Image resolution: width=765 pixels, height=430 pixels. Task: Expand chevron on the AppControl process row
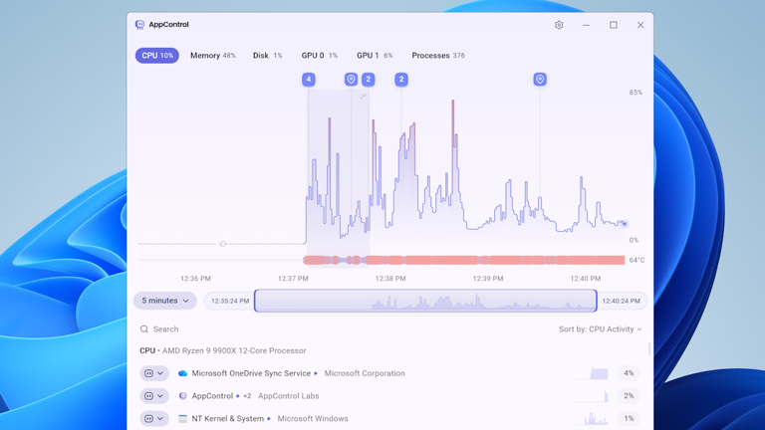160,396
